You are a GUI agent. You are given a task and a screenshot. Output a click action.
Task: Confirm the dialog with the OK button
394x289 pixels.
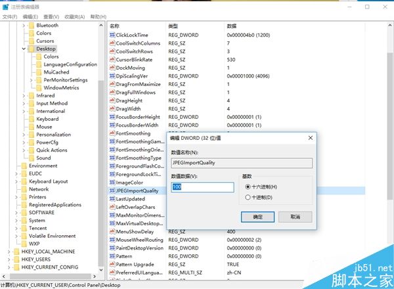pos(258,217)
